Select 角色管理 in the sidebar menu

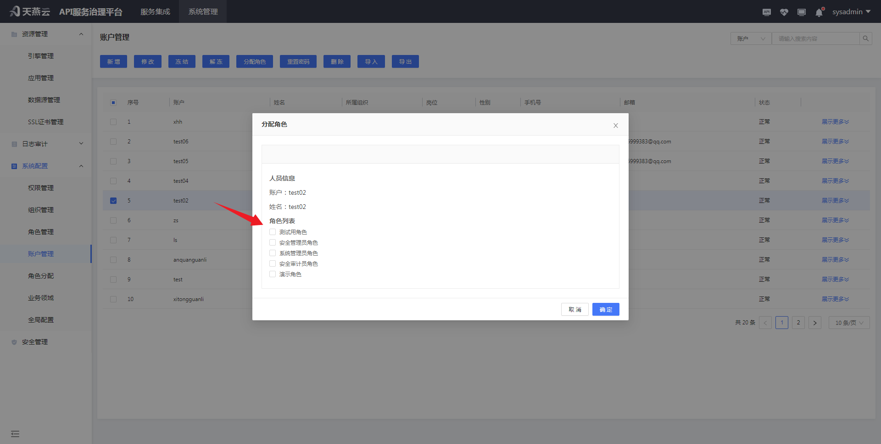[40, 232]
